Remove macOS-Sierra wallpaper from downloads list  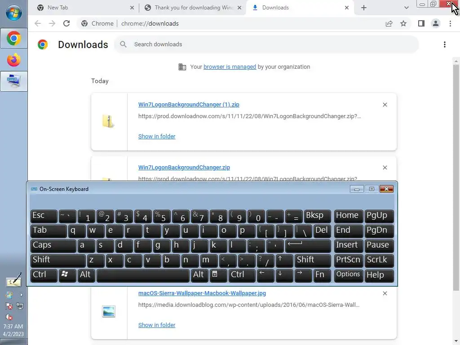[385, 293]
